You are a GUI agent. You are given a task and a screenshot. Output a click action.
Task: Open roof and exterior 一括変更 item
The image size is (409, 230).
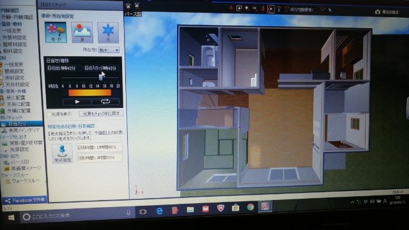click(x=12, y=31)
